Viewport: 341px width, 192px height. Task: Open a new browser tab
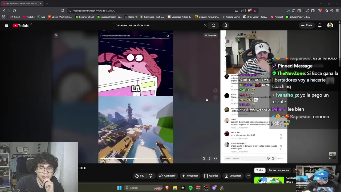click(47, 3)
